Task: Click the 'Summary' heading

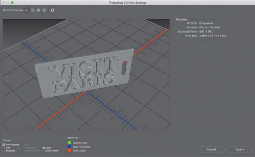Action: click(182, 19)
